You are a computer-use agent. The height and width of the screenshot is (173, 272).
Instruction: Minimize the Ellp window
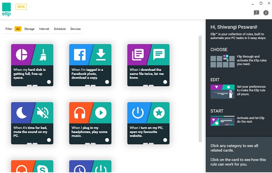(x=253, y=4)
